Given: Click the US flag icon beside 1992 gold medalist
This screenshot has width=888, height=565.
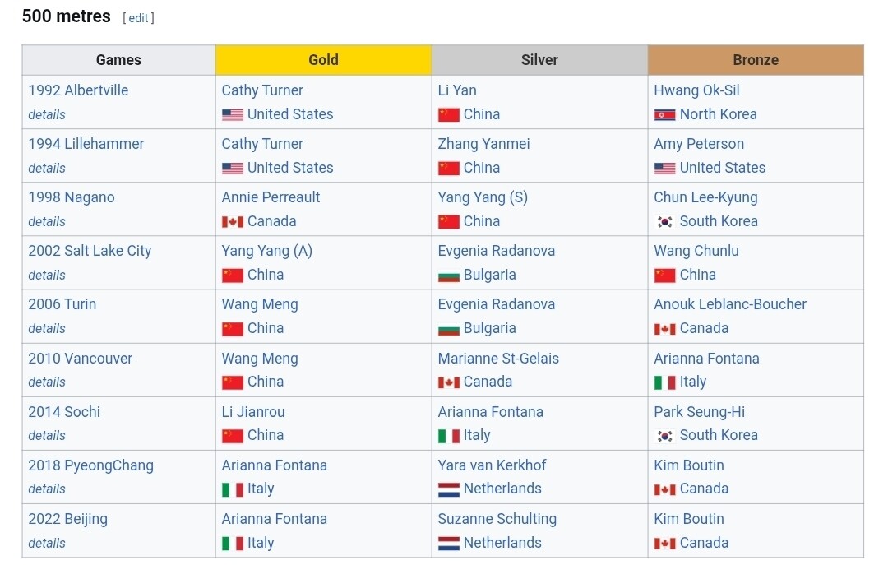Looking at the screenshot, I should (x=232, y=115).
